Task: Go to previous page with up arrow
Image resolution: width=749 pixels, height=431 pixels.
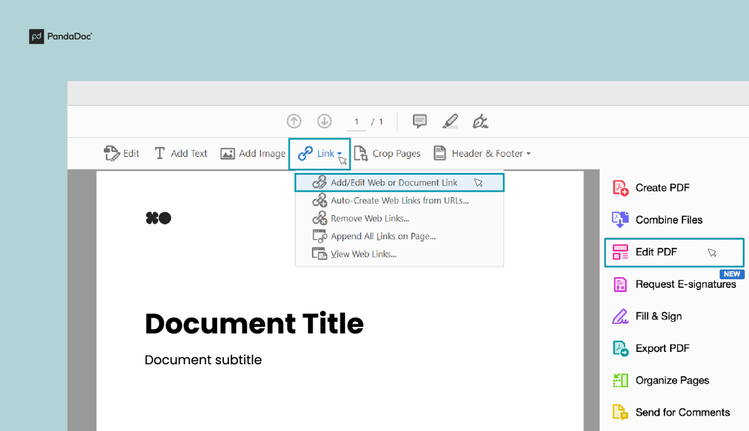Action: [294, 122]
